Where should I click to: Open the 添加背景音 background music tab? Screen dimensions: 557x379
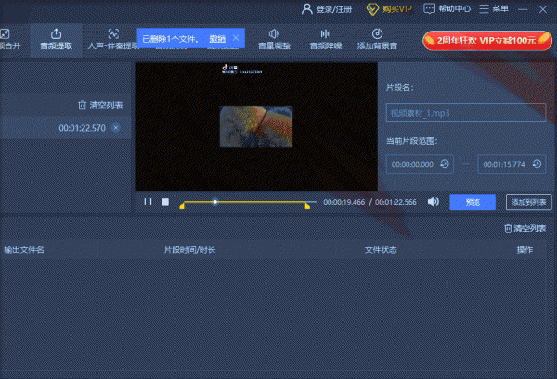(x=377, y=40)
